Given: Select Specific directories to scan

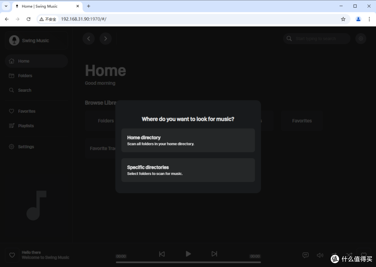Looking at the screenshot, I should coord(188,170).
